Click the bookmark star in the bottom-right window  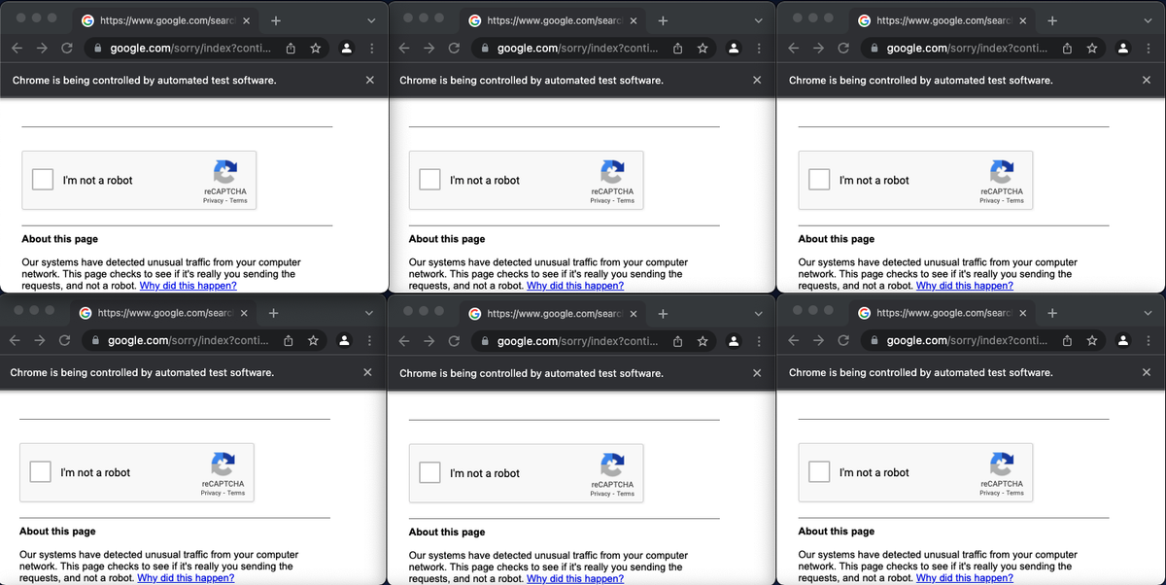pos(1092,340)
